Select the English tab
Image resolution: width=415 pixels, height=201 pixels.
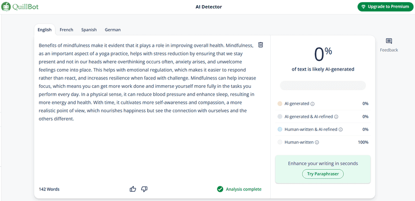(45, 30)
